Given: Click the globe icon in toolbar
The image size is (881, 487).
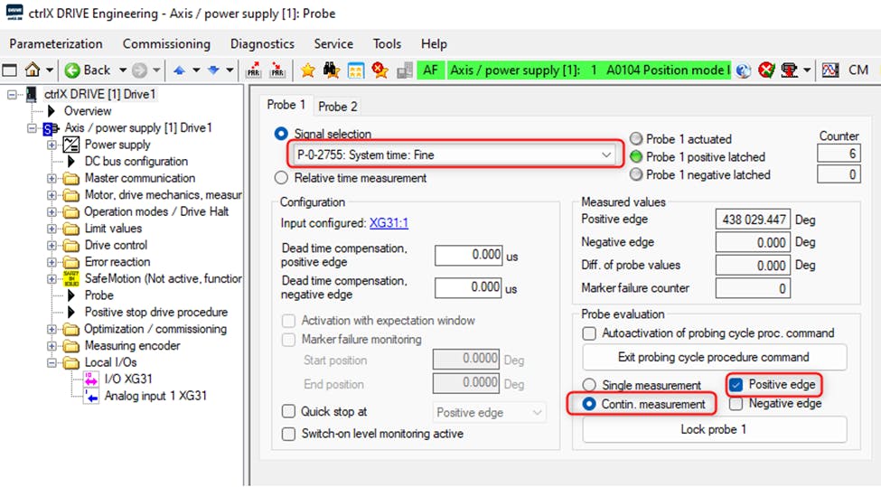Looking at the screenshot, I should click(x=744, y=70).
